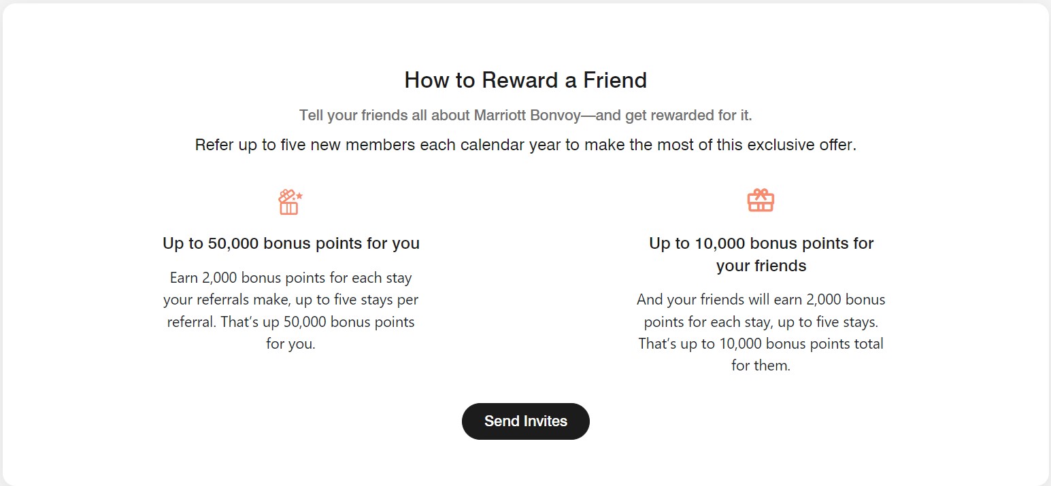Click the 'How to Reward a Friend' heading
The image size is (1051, 486).
pos(525,80)
